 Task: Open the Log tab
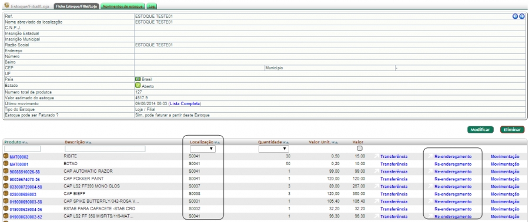coord(152,6)
